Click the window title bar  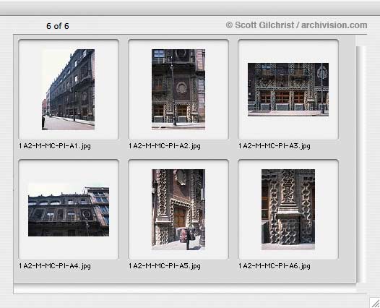[190, 8]
